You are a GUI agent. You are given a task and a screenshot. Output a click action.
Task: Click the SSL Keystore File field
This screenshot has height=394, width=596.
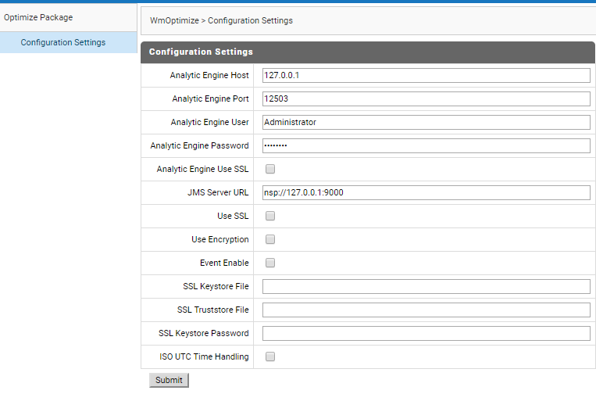(x=426, y=286)
